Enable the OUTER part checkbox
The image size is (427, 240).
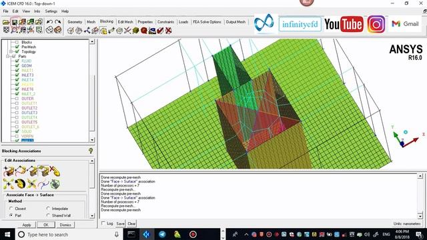coord(17,99)
